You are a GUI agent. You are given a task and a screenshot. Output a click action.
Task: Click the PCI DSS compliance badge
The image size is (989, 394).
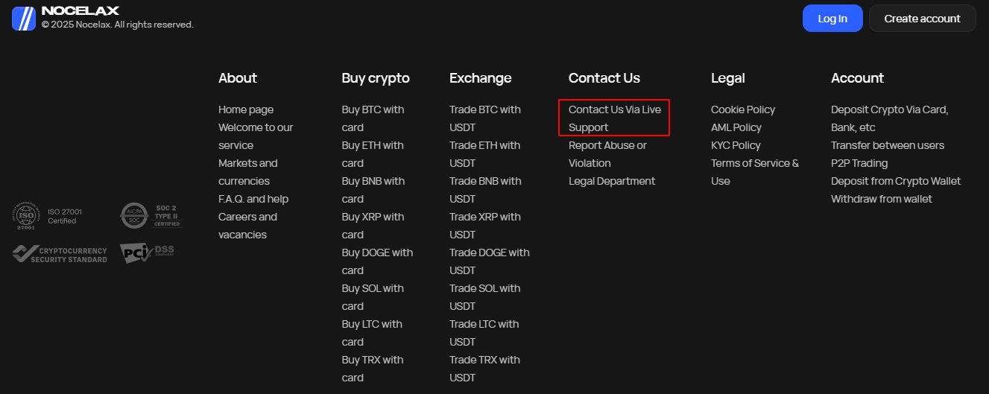click(x=147, y=254)
